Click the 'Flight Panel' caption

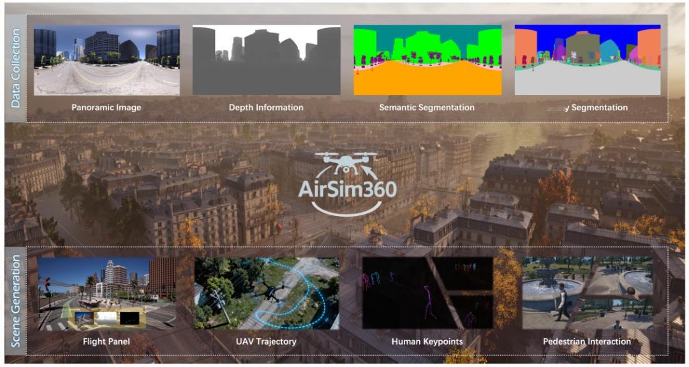point(107,342)
